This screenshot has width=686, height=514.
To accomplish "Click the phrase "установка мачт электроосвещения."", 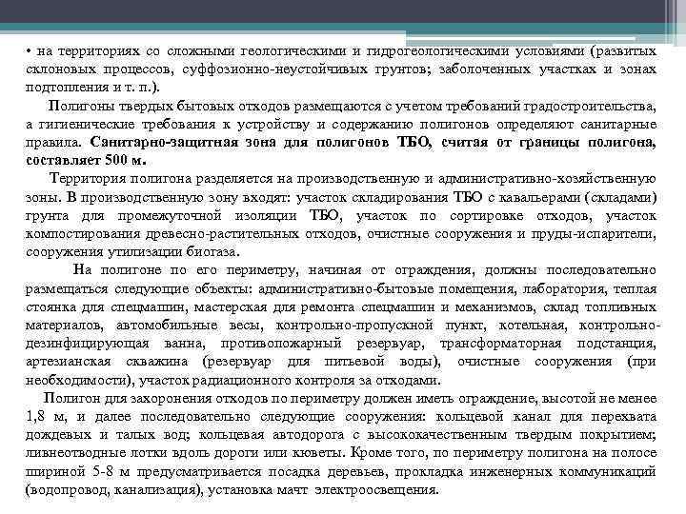I will click(x=323, y=489).
